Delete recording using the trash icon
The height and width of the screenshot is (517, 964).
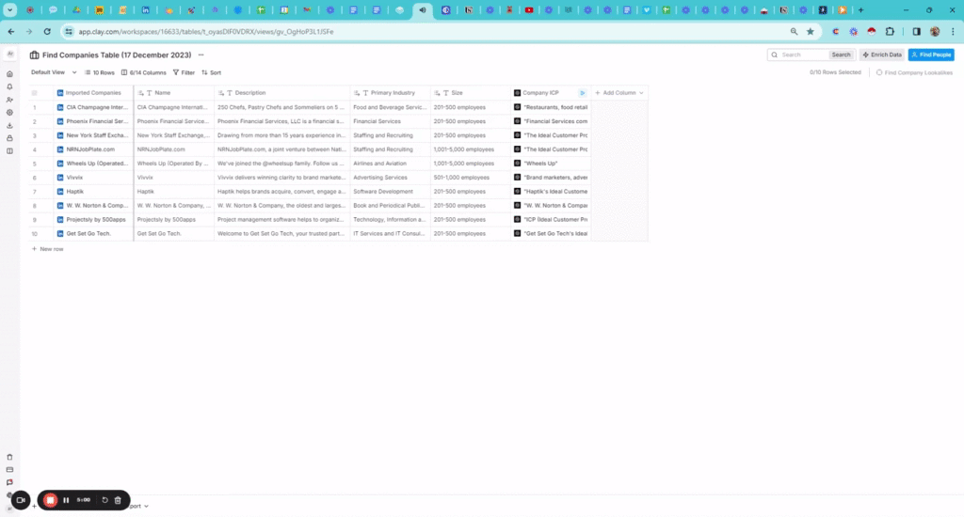pyautogui.click(x=118, y=500)
